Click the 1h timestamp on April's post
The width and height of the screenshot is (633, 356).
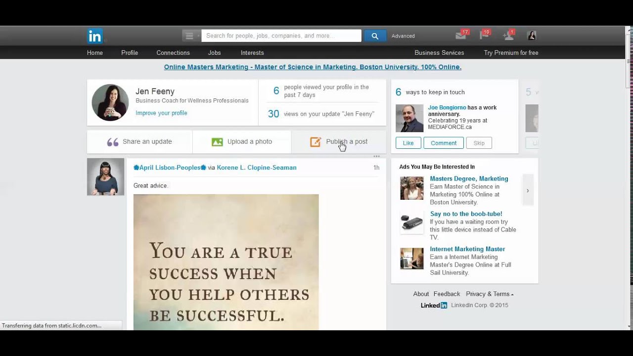(376, 168)
